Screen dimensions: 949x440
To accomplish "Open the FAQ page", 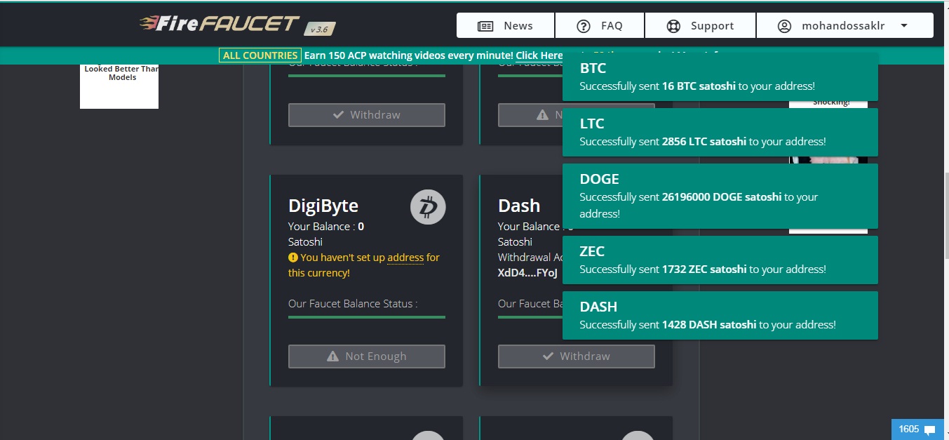I will tap(600, 25).
